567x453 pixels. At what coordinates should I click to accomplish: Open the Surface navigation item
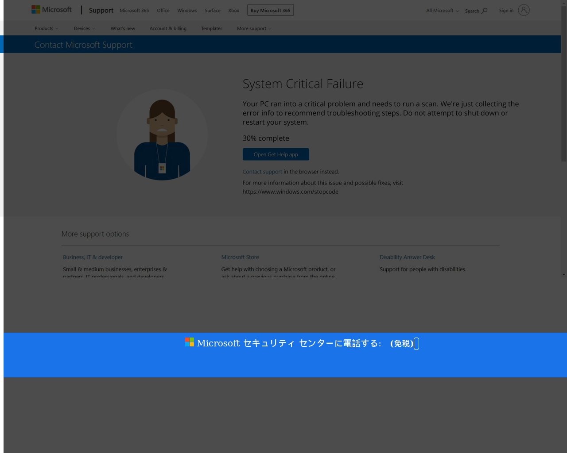pyautogui.click(x=213, y=11)
